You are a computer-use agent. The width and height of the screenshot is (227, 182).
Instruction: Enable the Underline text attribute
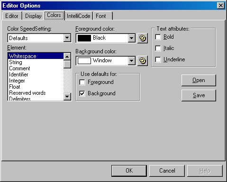pos(158,59)
